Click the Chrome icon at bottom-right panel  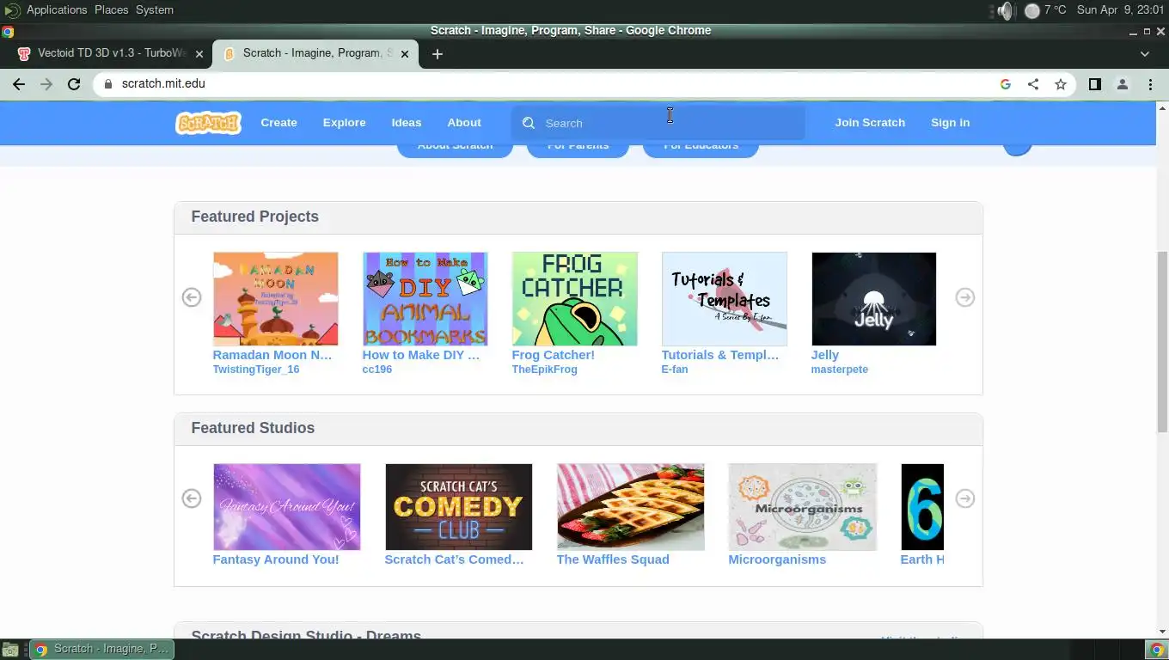click(x=1156, y=650)
